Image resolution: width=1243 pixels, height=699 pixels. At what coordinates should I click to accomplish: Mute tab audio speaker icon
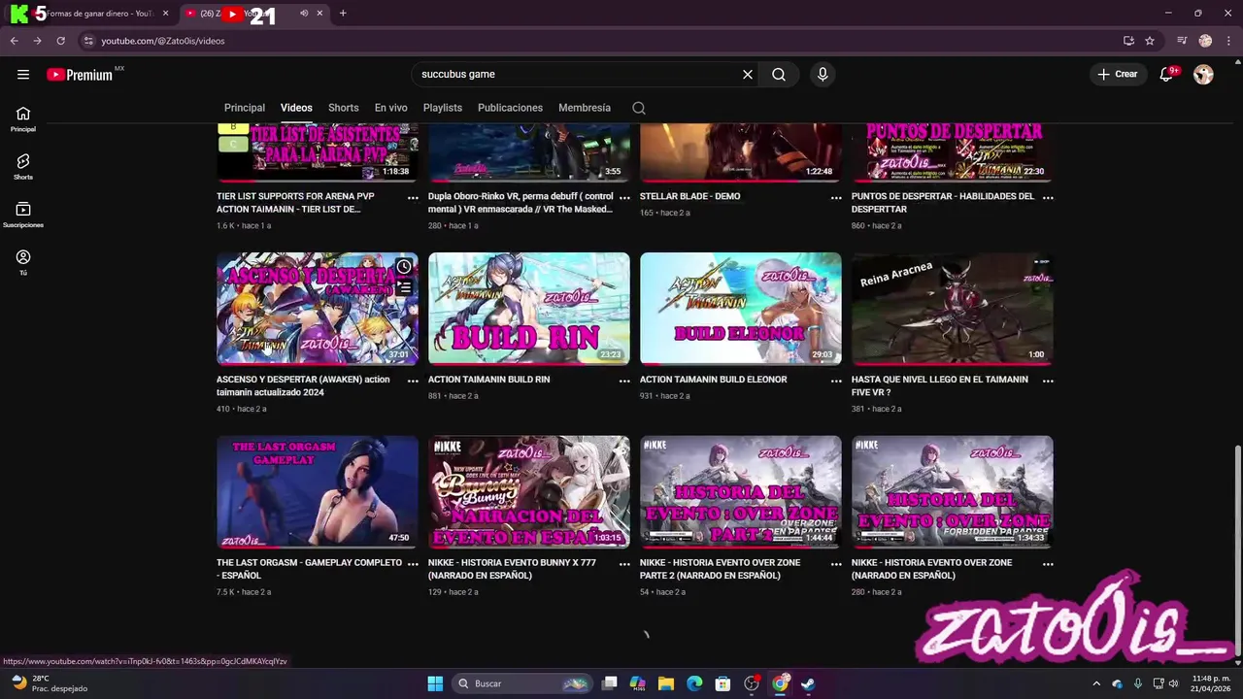pyautogui.click(x=304, y=14)
